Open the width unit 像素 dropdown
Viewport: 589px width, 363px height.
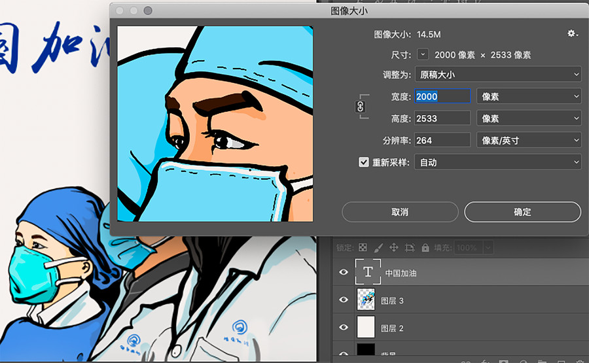pyautogui.click(x=529, y=97)
